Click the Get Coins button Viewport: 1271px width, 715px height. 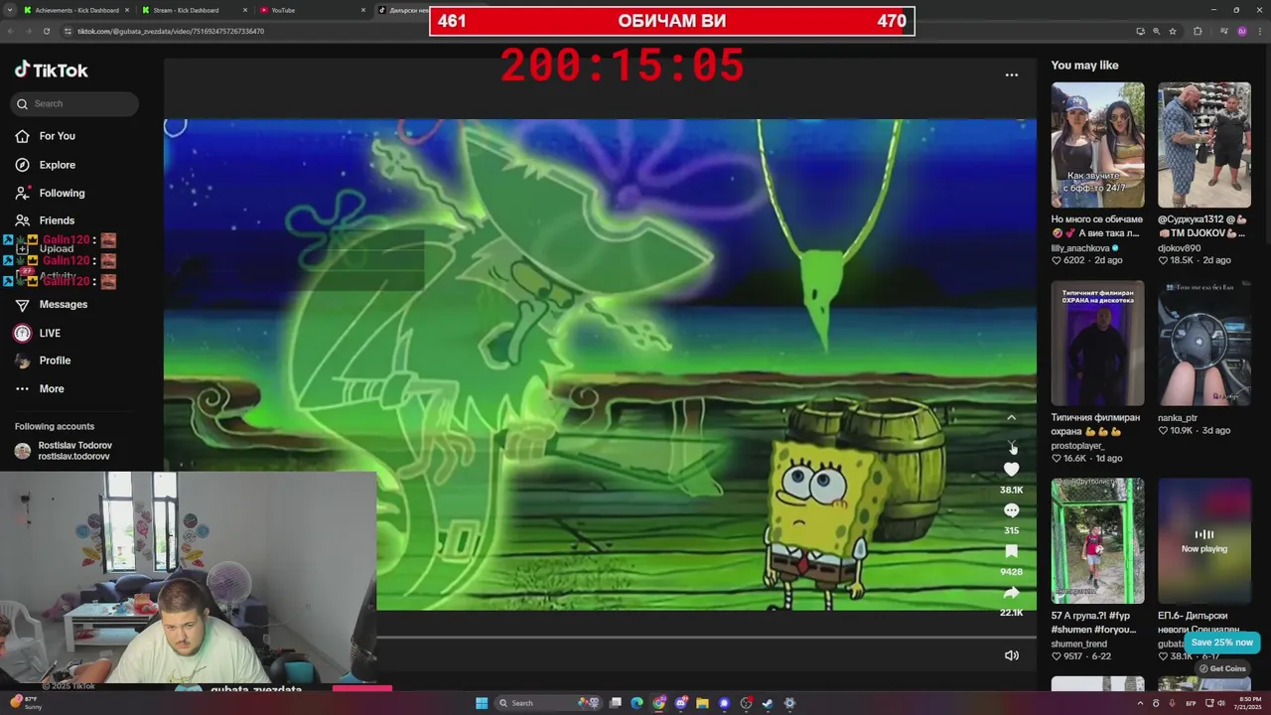click(1222, 668)
